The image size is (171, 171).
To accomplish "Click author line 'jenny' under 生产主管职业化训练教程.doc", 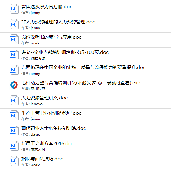I will coord(31,119).
